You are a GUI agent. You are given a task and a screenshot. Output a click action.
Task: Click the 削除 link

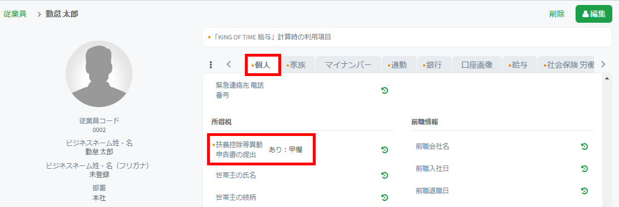click(x=557, y=14)
